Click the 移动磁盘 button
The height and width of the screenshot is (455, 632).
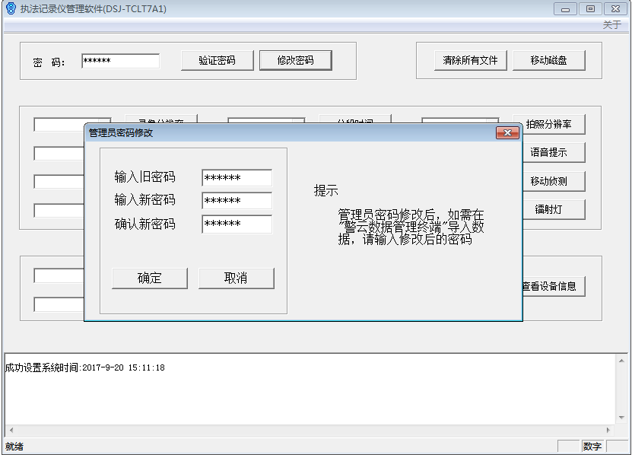coord(548,61)
